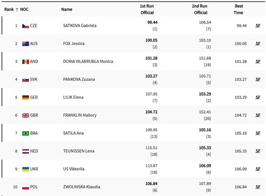Open athlete SATKOVA Gabriela's profile

79,26
